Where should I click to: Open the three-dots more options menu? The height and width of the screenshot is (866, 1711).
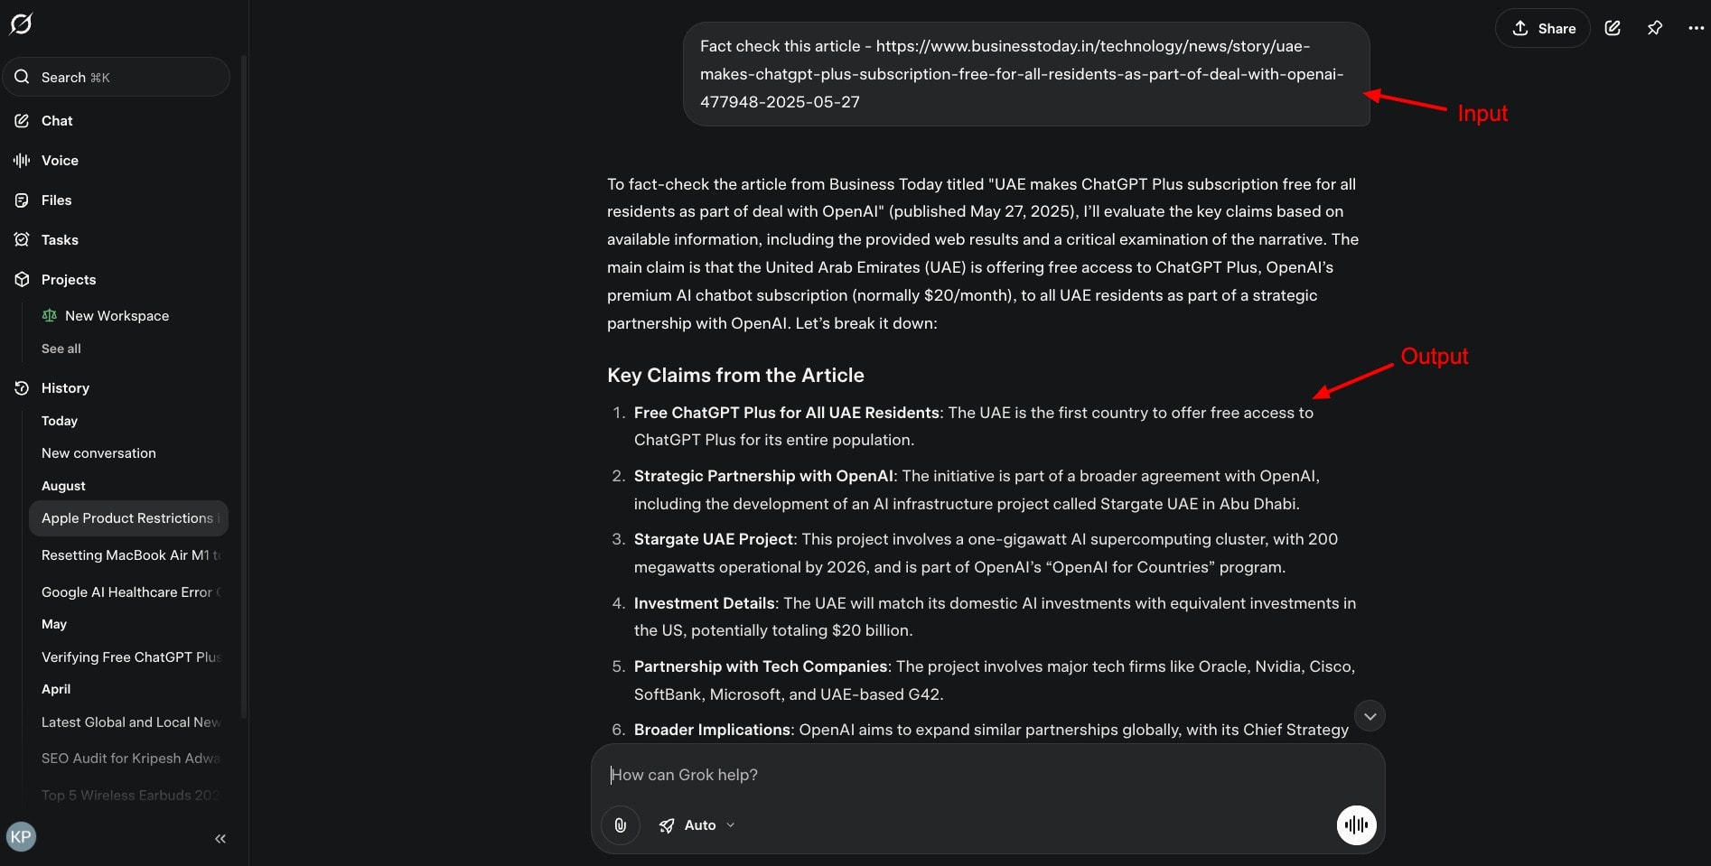click(x=1696, y=28)
